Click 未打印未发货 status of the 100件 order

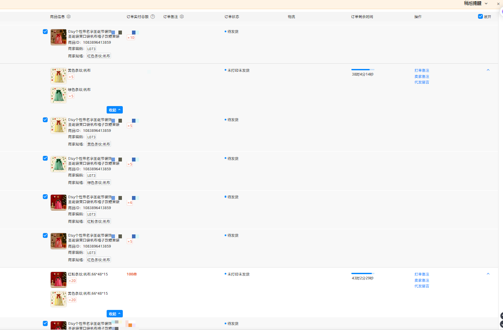click(x=238, y=274)
